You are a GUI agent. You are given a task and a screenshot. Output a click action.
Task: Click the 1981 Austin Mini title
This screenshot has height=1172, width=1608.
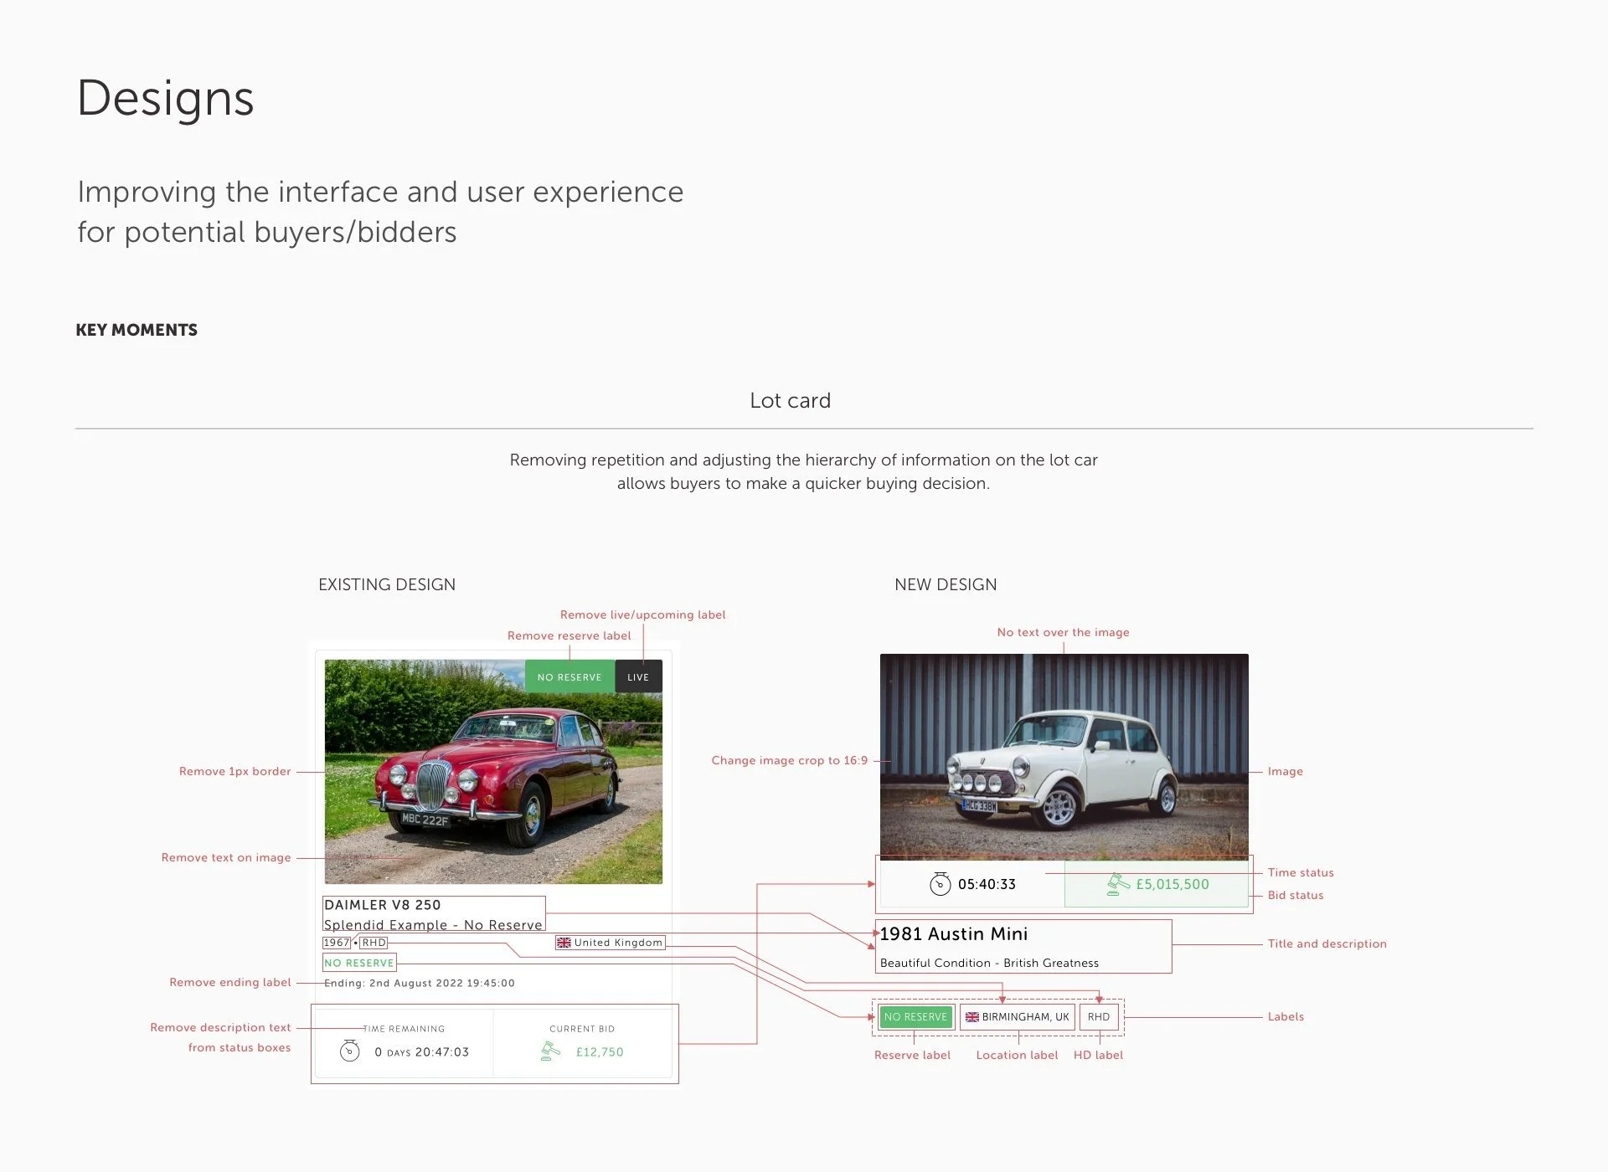coord(953,934)
